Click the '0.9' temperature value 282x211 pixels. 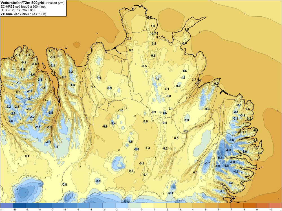146,121
